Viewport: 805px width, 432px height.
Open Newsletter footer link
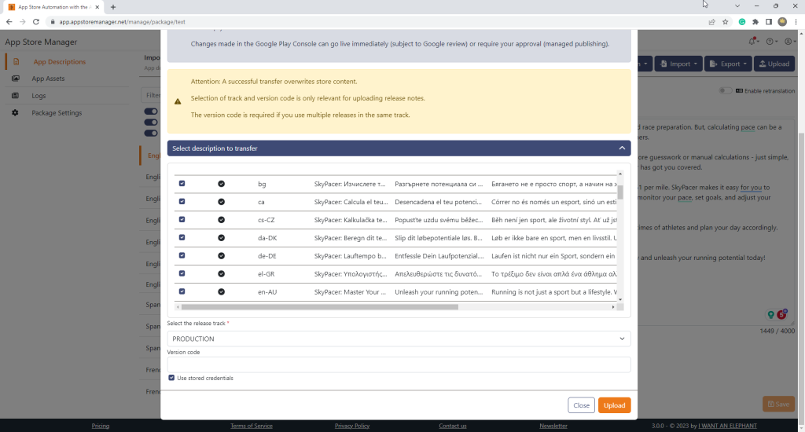pos(553,426)
